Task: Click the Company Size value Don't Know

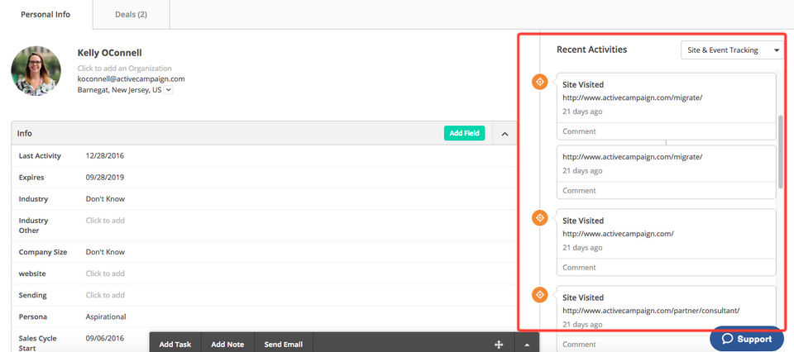Action: click(x=105, y=252)
